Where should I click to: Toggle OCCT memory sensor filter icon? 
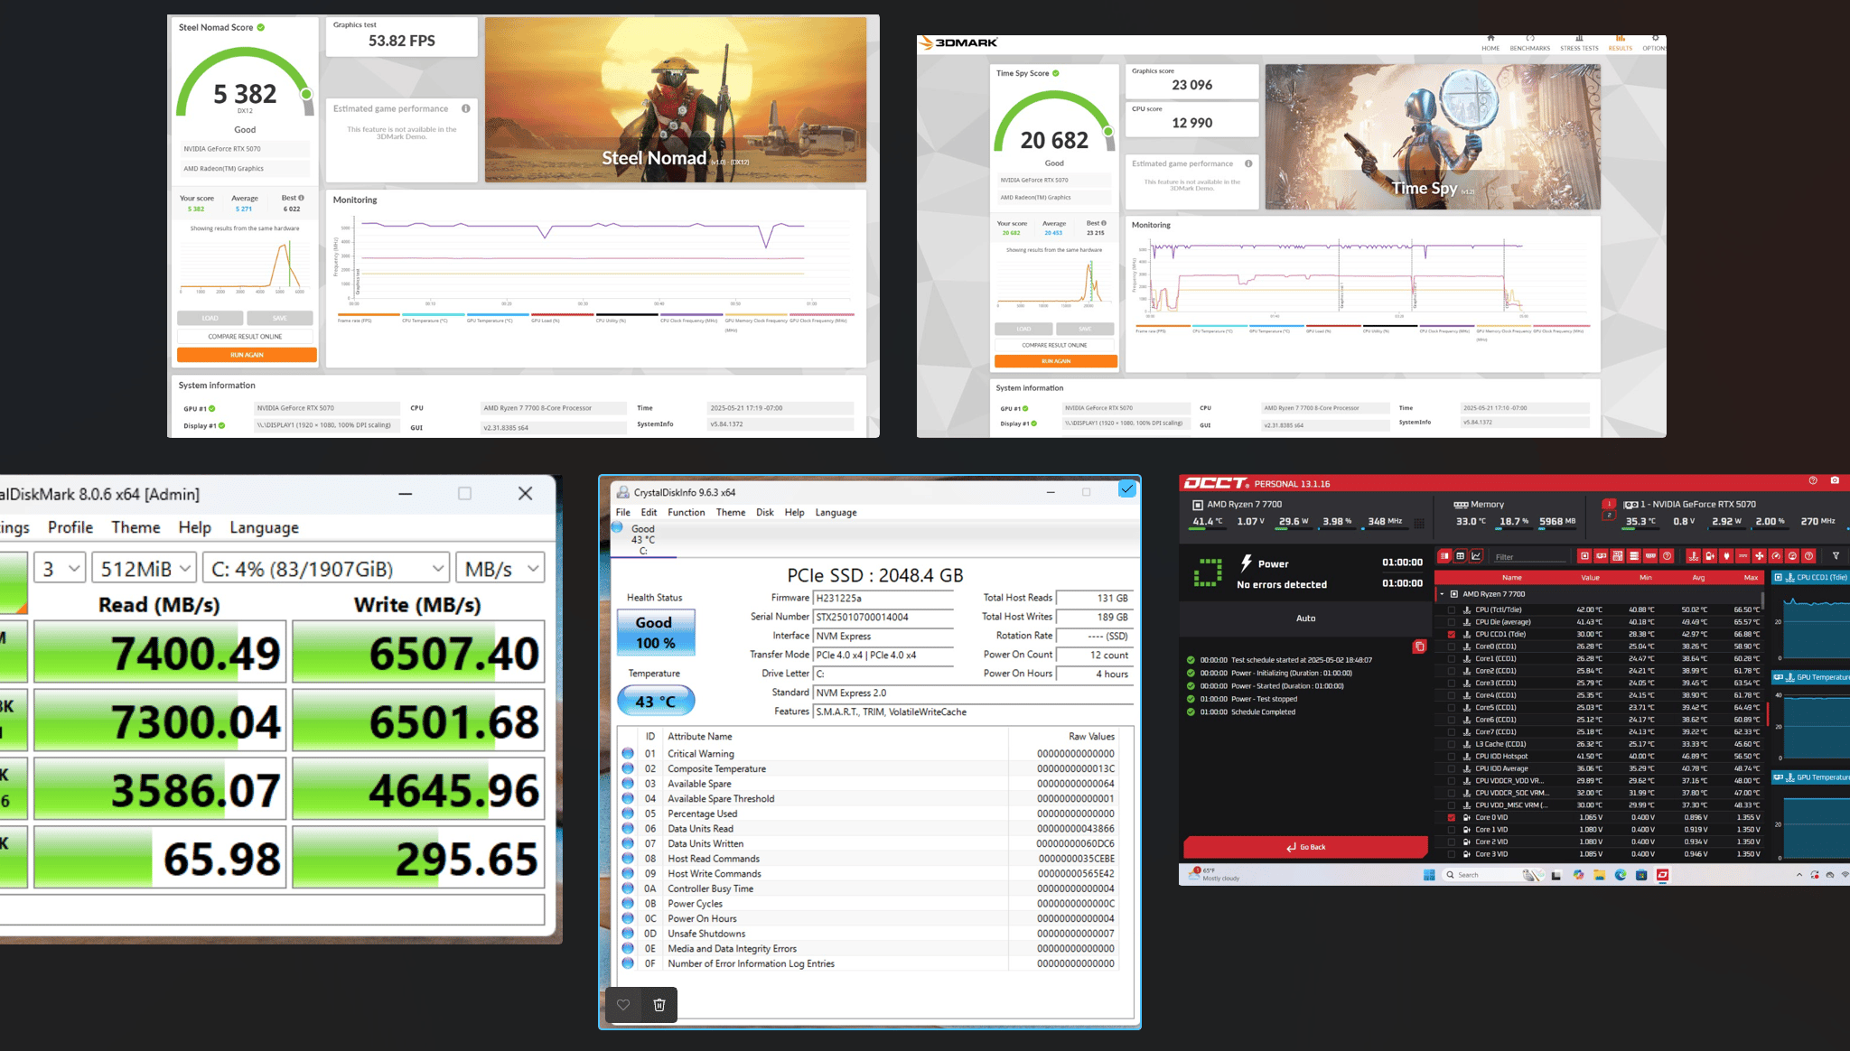pos(1650,556)
